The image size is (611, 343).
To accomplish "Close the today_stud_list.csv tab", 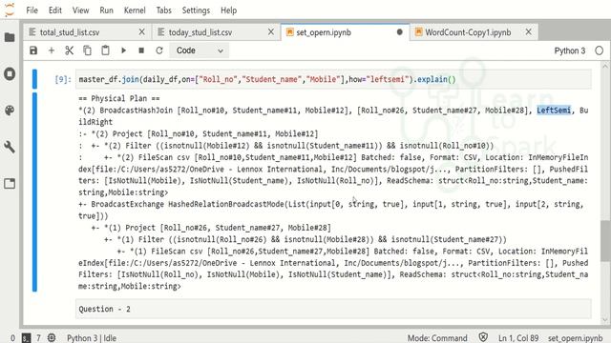I will tap(271, 31).
